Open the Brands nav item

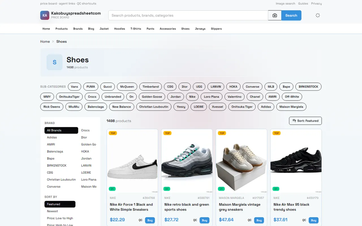(78, 29)
